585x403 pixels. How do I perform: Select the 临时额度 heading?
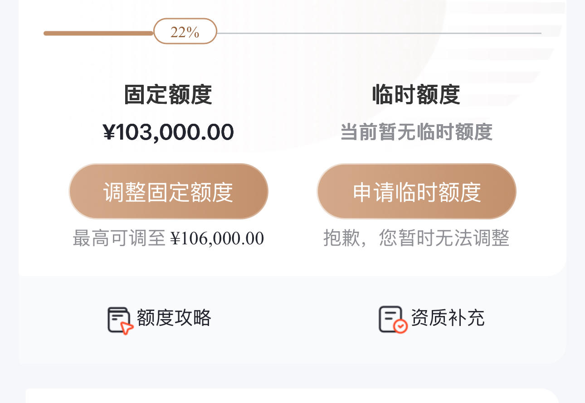pos(416,95)
